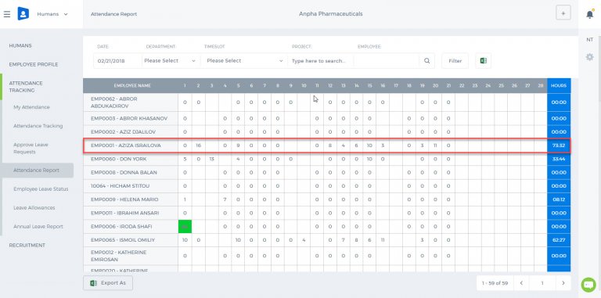The height and width of the screenshot is (298, 601).
Task: Click the green highlighted cell for Iroda Shafi
Action: [x=185, y=226]
